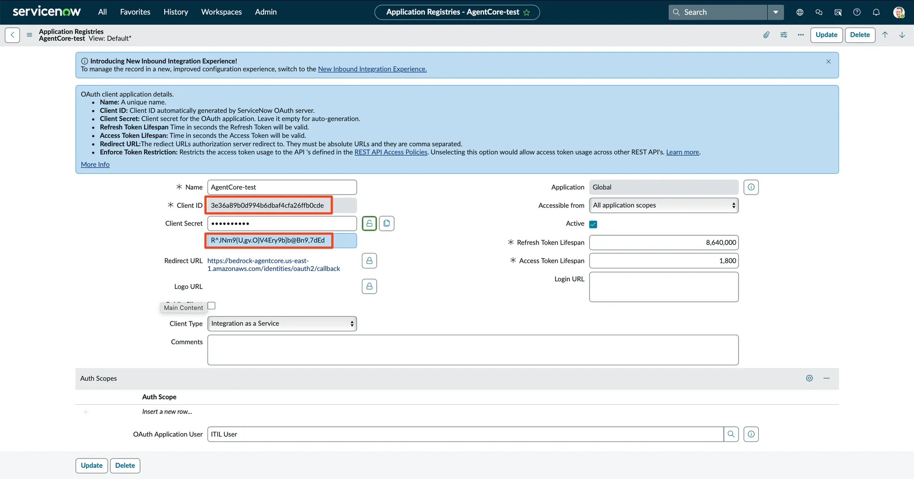Viewport: 914px width, 479px height.
Task: Open the chat conversations icon
Action: pos(819,12)
